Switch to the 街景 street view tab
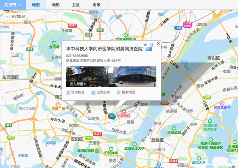 pyautogui.click(x=97, y=5)
